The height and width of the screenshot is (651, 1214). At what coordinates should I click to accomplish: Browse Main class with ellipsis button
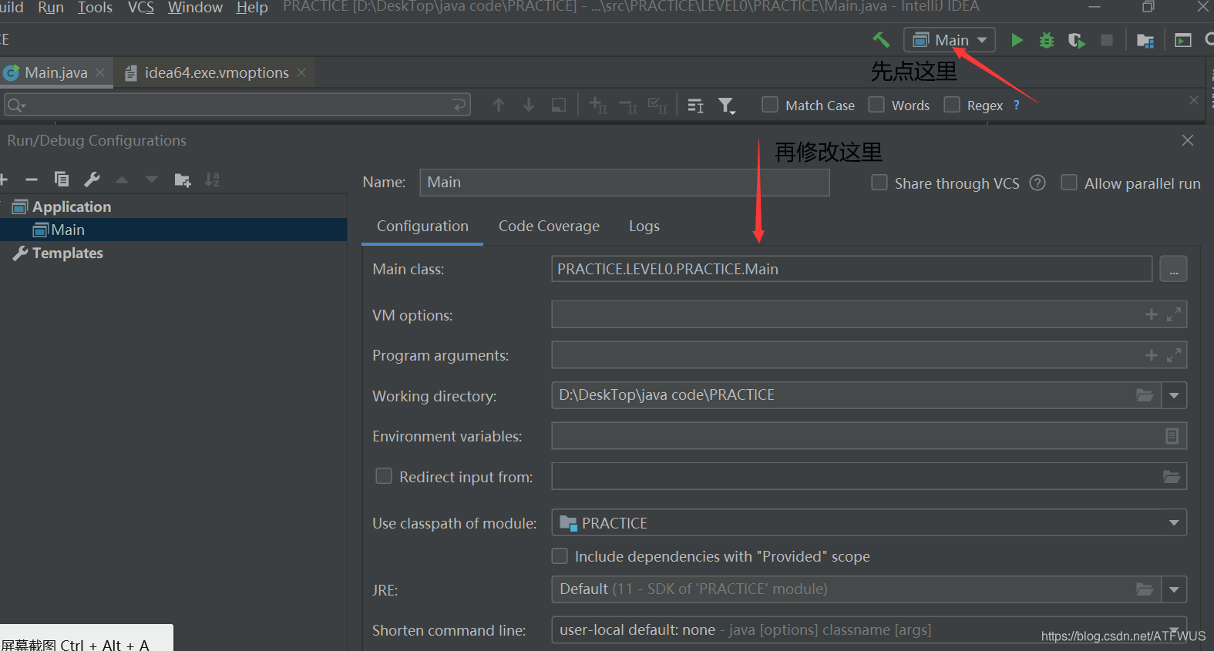click(x=1173, y=269)
